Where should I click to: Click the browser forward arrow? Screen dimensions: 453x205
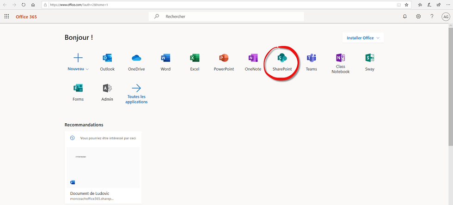coord(14,5)
